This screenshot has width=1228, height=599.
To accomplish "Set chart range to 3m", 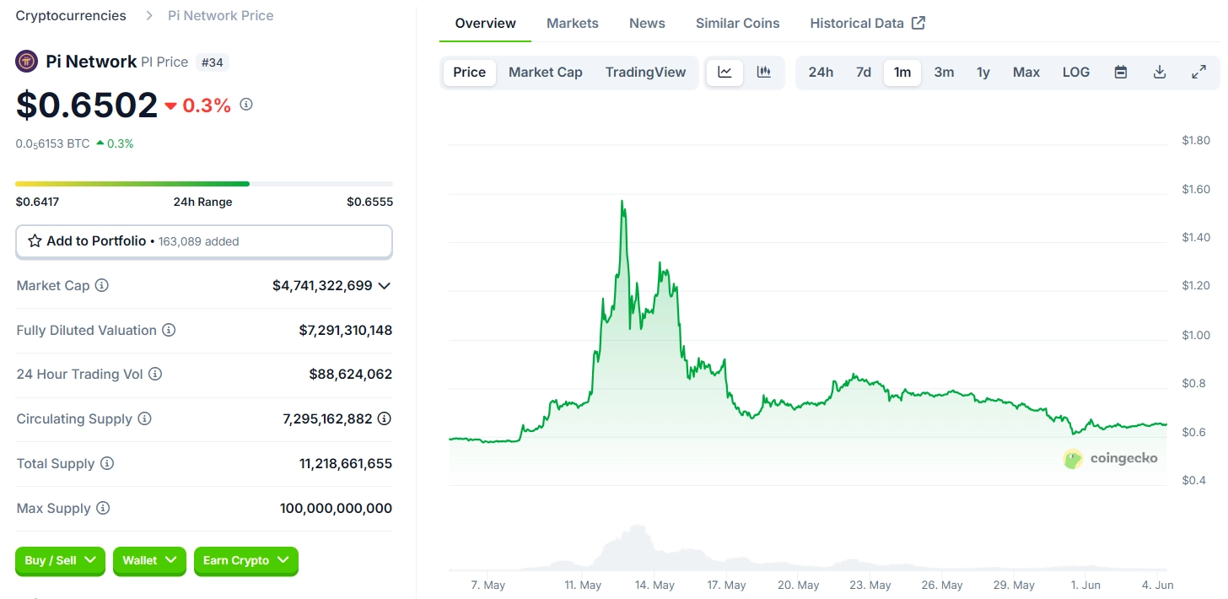I will coord(944,73).
